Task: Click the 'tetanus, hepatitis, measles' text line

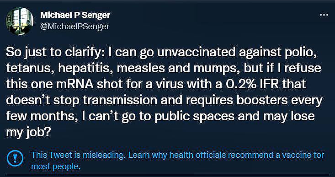Action: (164, 69)
